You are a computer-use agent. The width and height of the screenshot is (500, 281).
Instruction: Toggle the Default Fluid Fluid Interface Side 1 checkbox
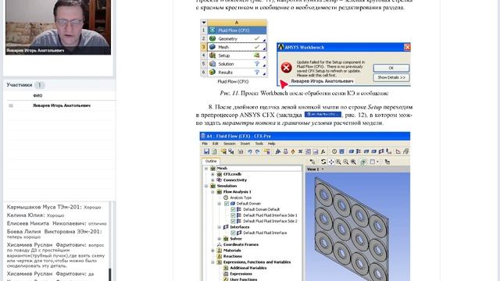233,215
